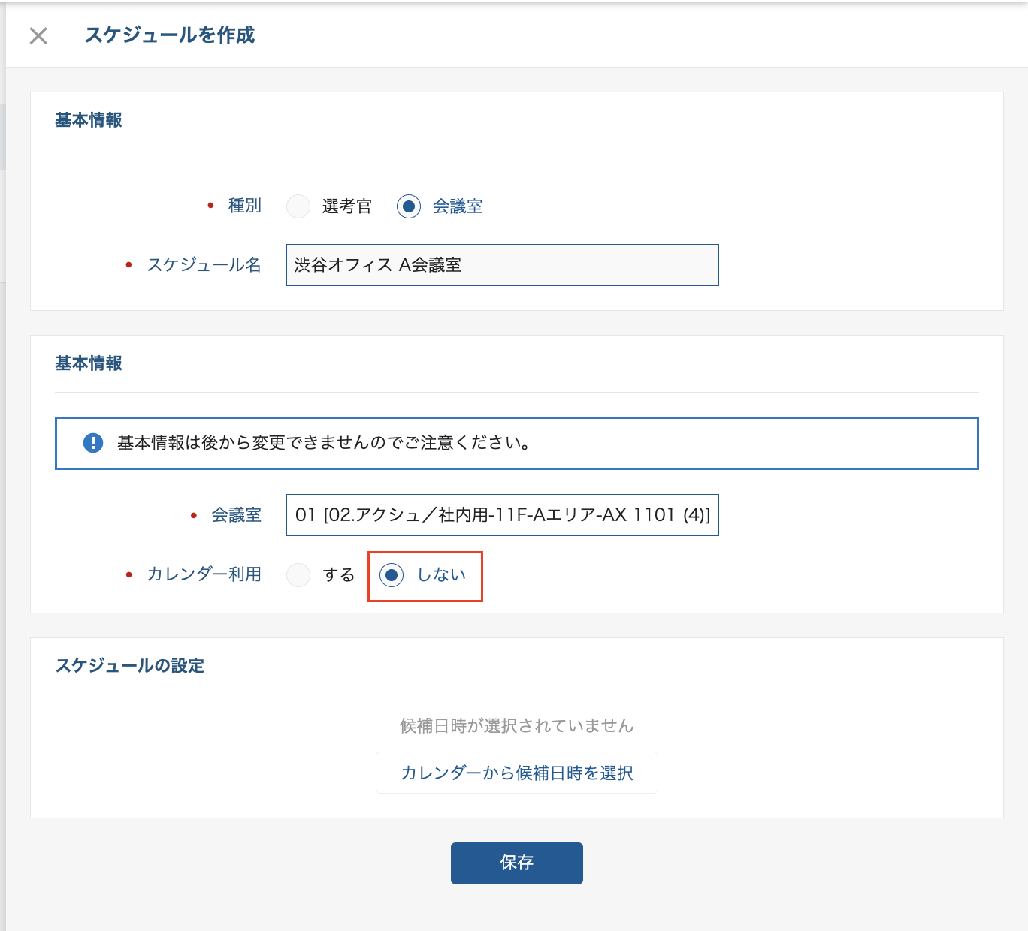
Task: Enable calendar use by selecting する
Action: (x=298, y=575)
